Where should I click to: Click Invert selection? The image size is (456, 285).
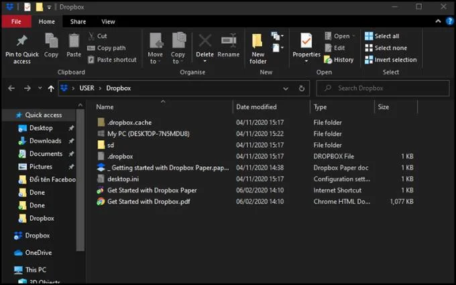390,60
